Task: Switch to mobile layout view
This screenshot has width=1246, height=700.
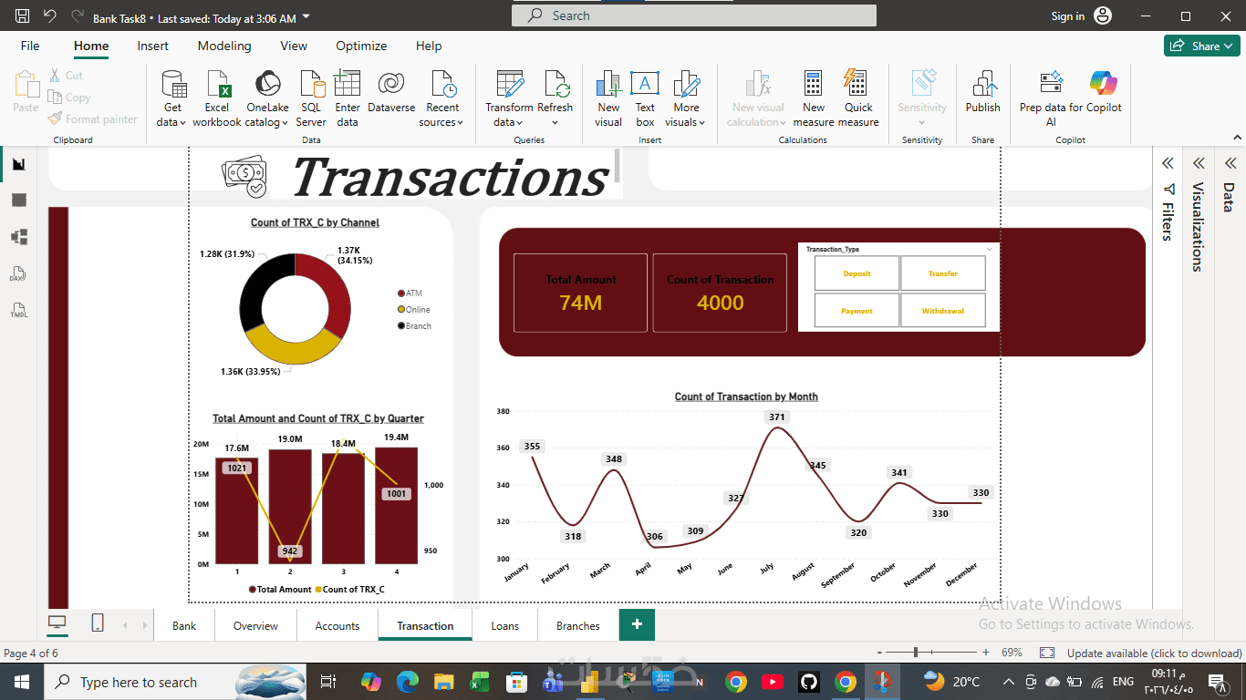Action: pos(98,623)
